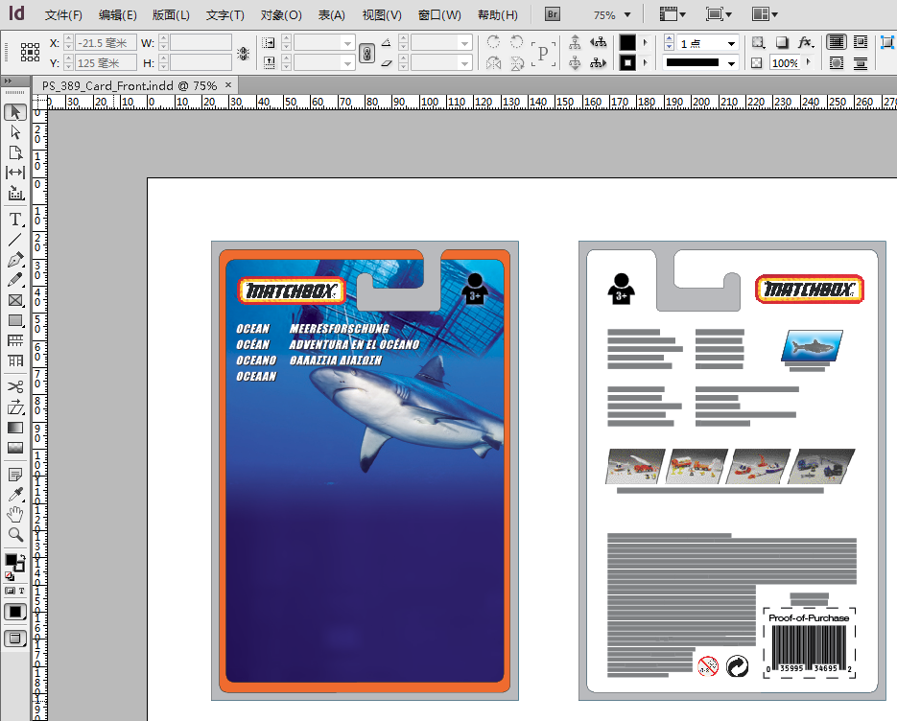Toggle the constrain proportions chain link
This screenshot has height=721, width=897.
click(x=366, y=53)
